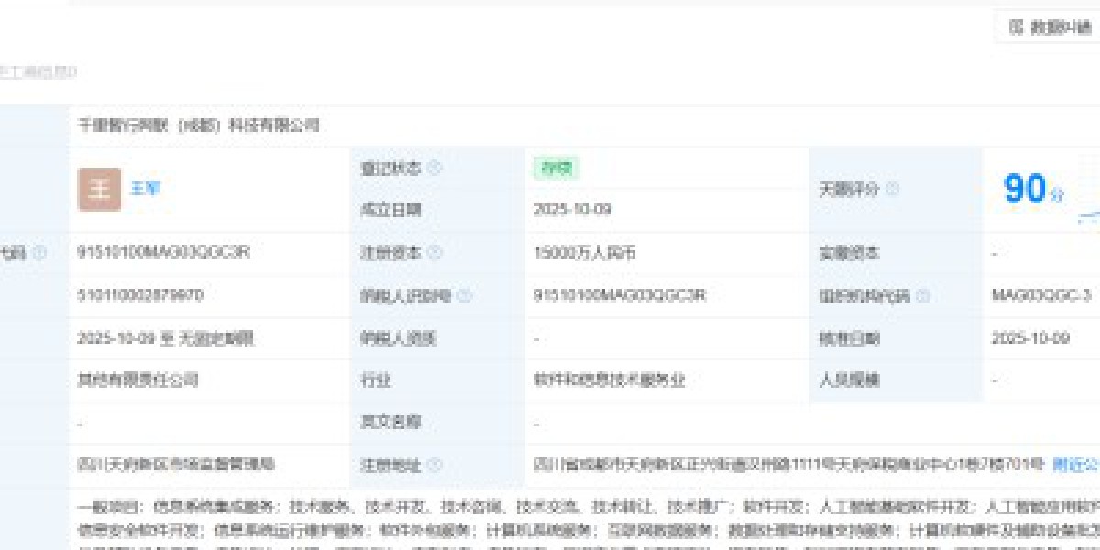Click the help icon beside 纳税人识别号

[x=465, y=295]
